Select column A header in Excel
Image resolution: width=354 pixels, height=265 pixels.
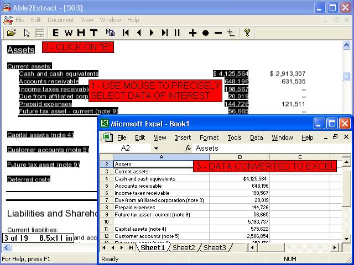click(x=161, y=157)
